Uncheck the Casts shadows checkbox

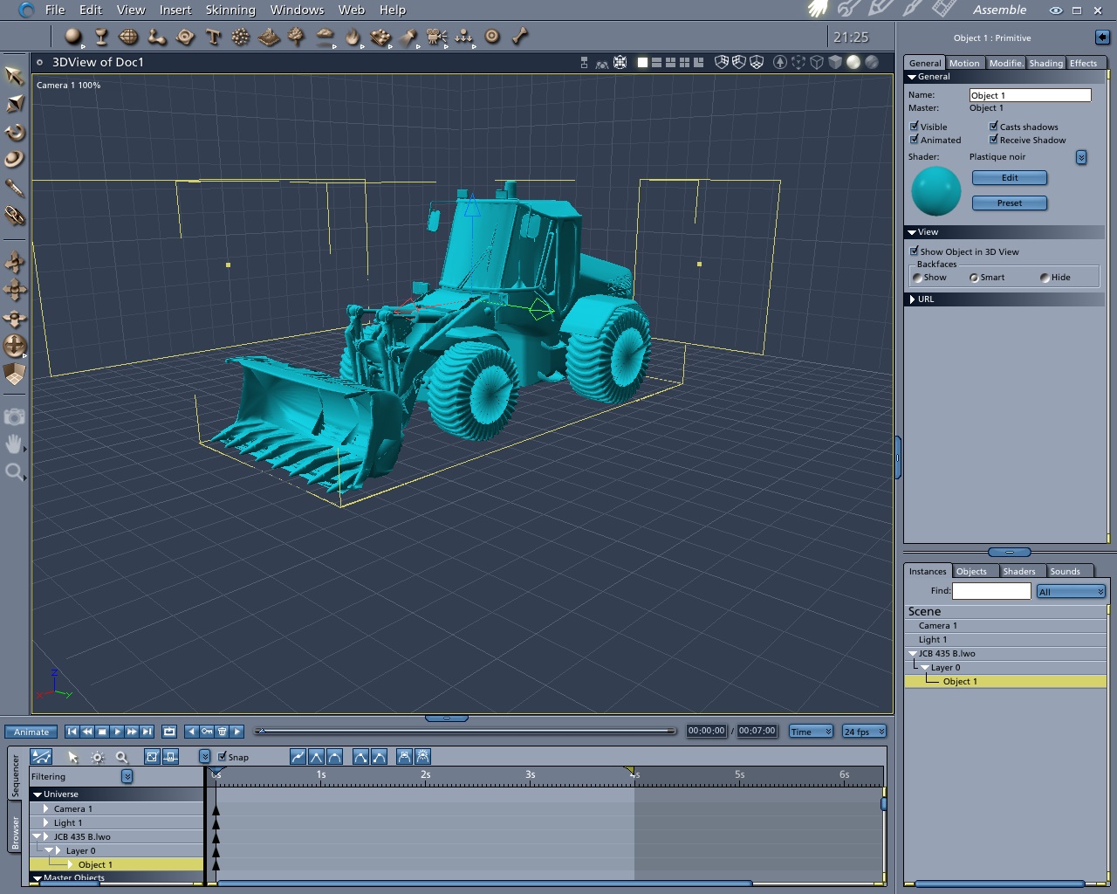[x=993, y=127]
